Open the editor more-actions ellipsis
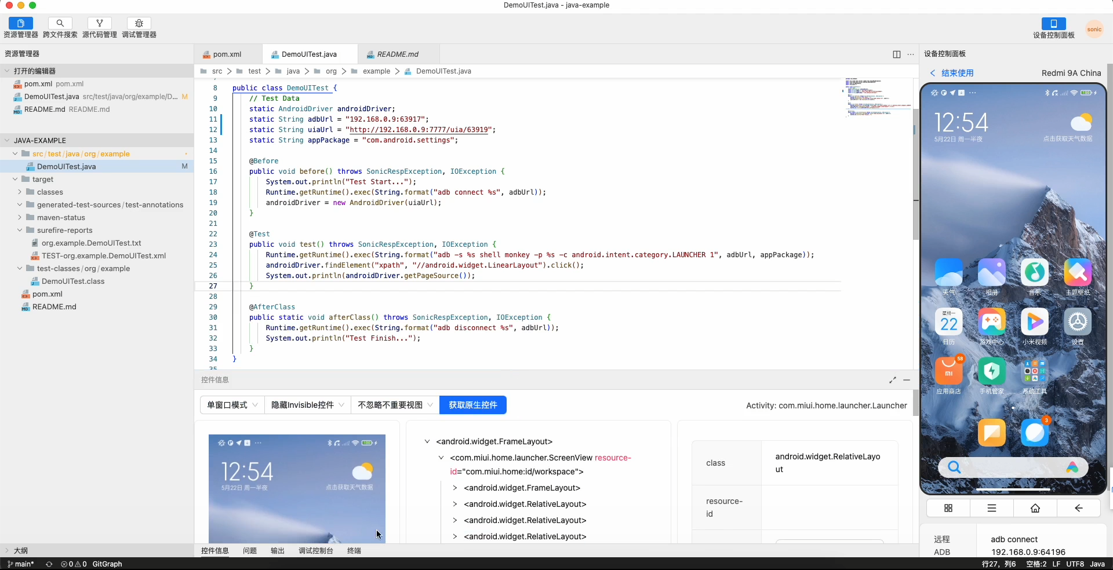 (911, 54)
